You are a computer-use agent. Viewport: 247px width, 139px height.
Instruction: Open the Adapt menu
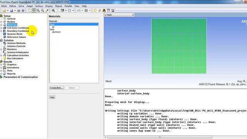29,6
